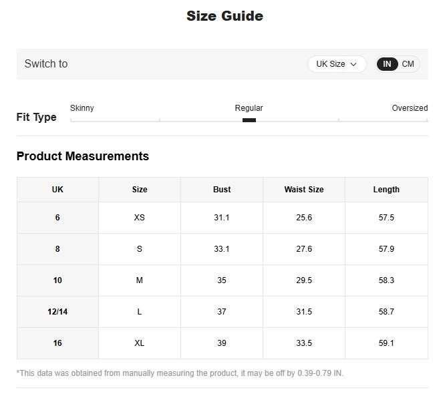Click the Product Measurements heading
This screenshot has width=443, height=398.
[83, 156]
